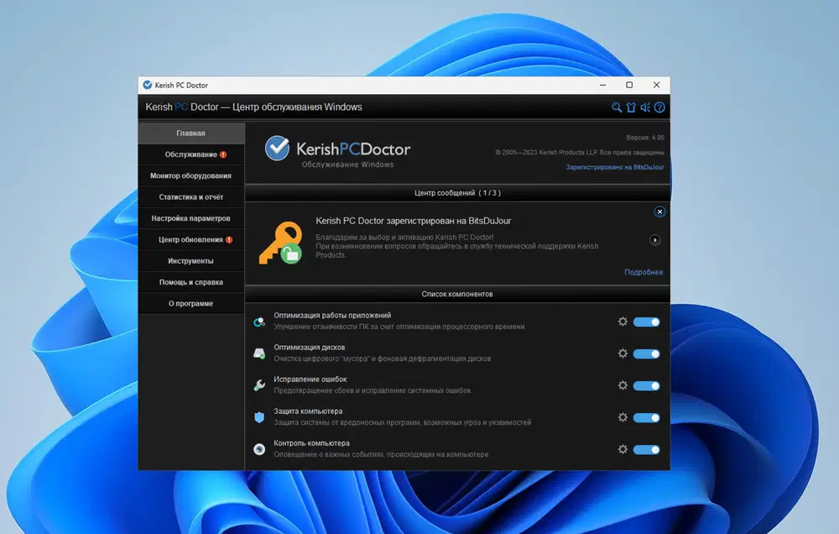839x534 pixels.
Task: Disable the Оптимизация работы приложений toggle
Action: [646, 322]
